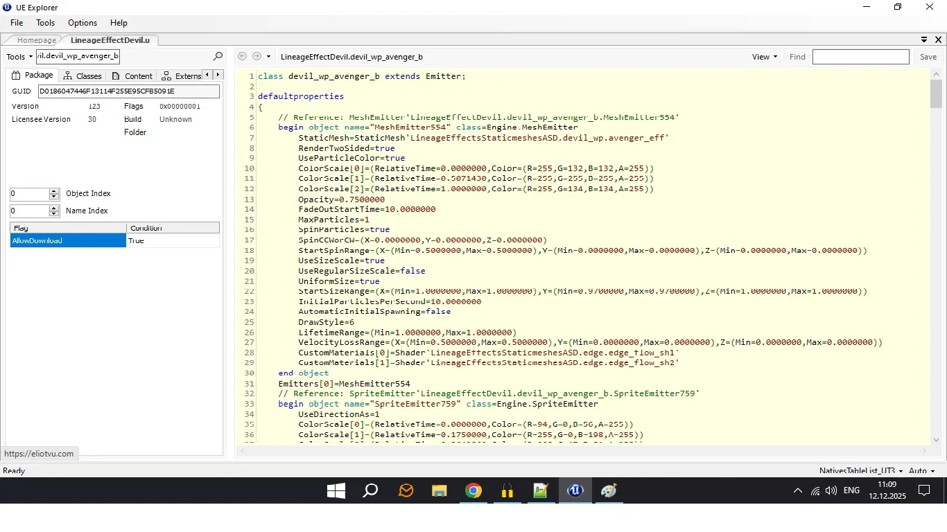Click the search magnifier icon beside the object box
Screen dimensions: 947x532
point(218,57)
